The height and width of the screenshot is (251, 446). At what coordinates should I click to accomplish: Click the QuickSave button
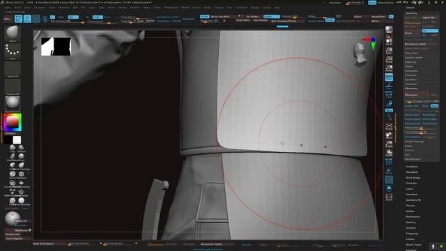334,3
